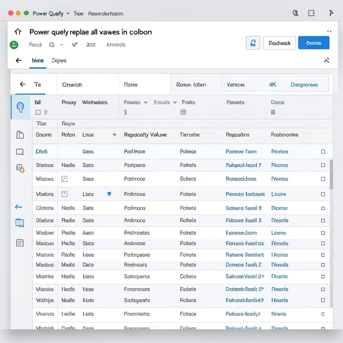The width and height of the screenshot is (343, 343).
Task: Click the blue Gıııııe button
Action: [314, 43]
